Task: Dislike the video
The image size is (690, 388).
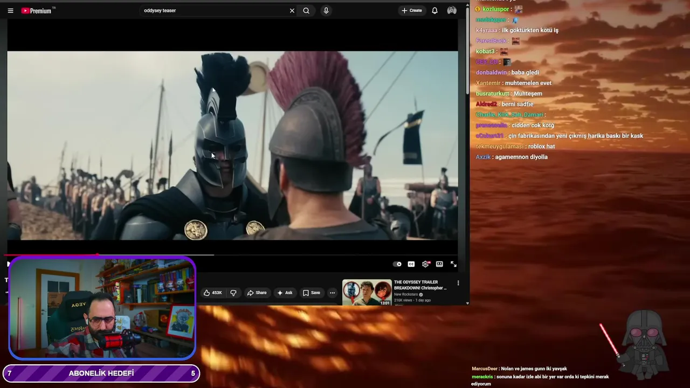Action: tap(233, 293)
